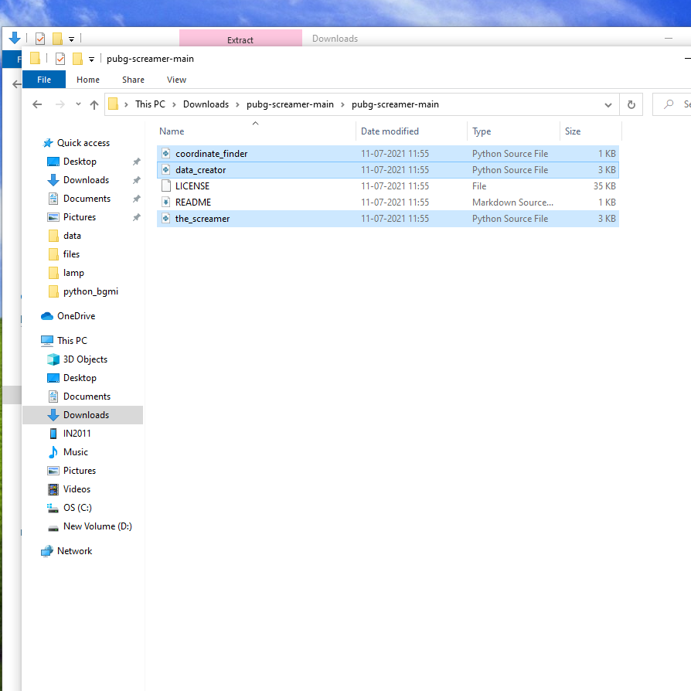
Task: Click the Extract tab in the Downloads window behind
Action: pyautogui.click(x=240, y=39)
